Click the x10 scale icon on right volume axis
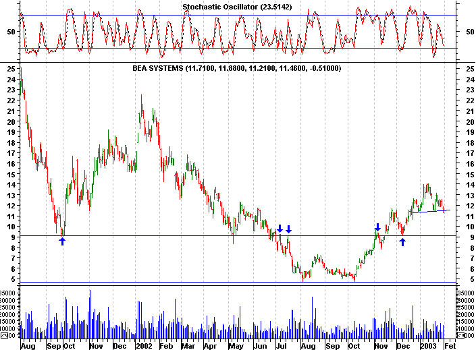Image resolution: width=476 pixels, height=350 pixels. [x=461, y=335]
